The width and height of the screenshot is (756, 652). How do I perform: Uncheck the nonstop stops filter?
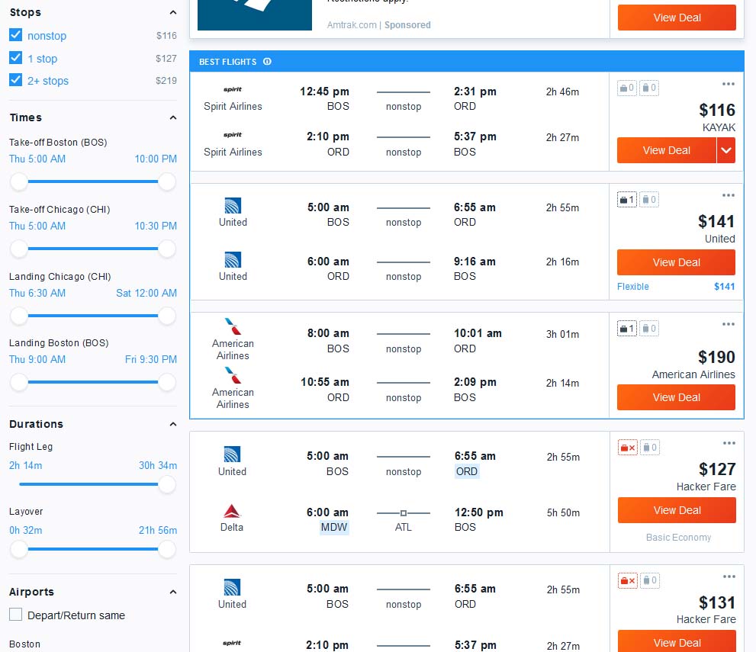pos(15,35)
